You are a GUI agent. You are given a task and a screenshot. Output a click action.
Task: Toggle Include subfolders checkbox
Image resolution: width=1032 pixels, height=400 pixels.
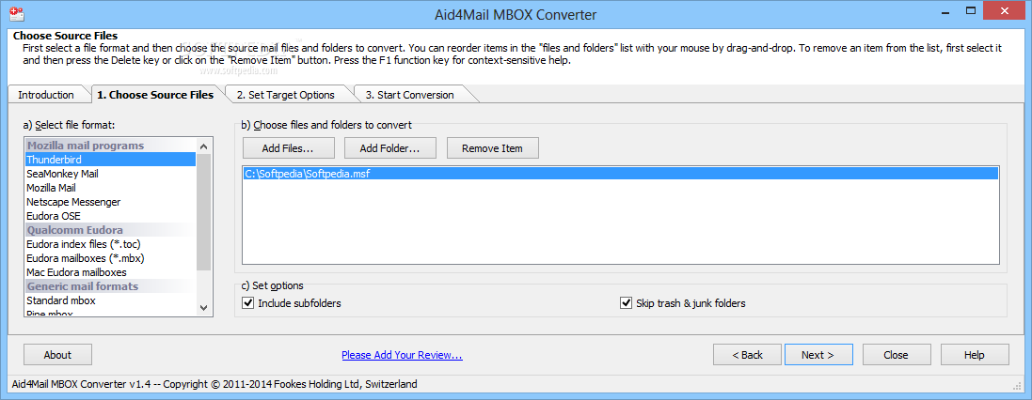tap(248, 303)
